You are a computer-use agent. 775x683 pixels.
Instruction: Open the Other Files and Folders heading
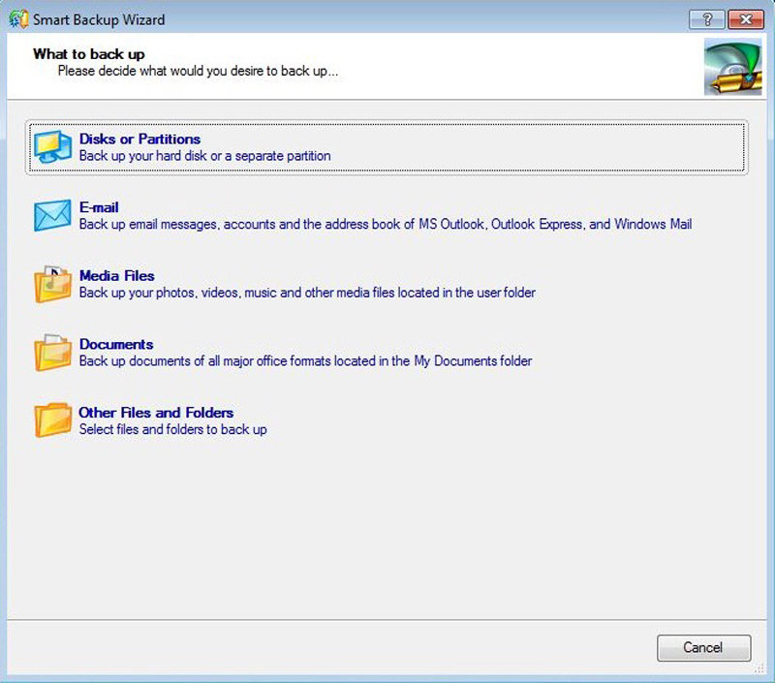point(156,413)
